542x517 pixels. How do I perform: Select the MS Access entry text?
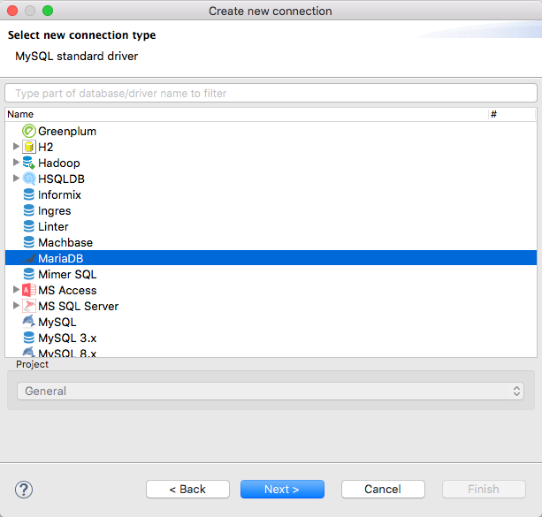click(67, 290)
